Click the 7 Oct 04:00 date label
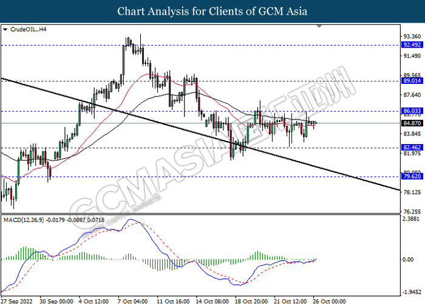The image size is (425, 304). pyautogui.click(x=133, y=301)
